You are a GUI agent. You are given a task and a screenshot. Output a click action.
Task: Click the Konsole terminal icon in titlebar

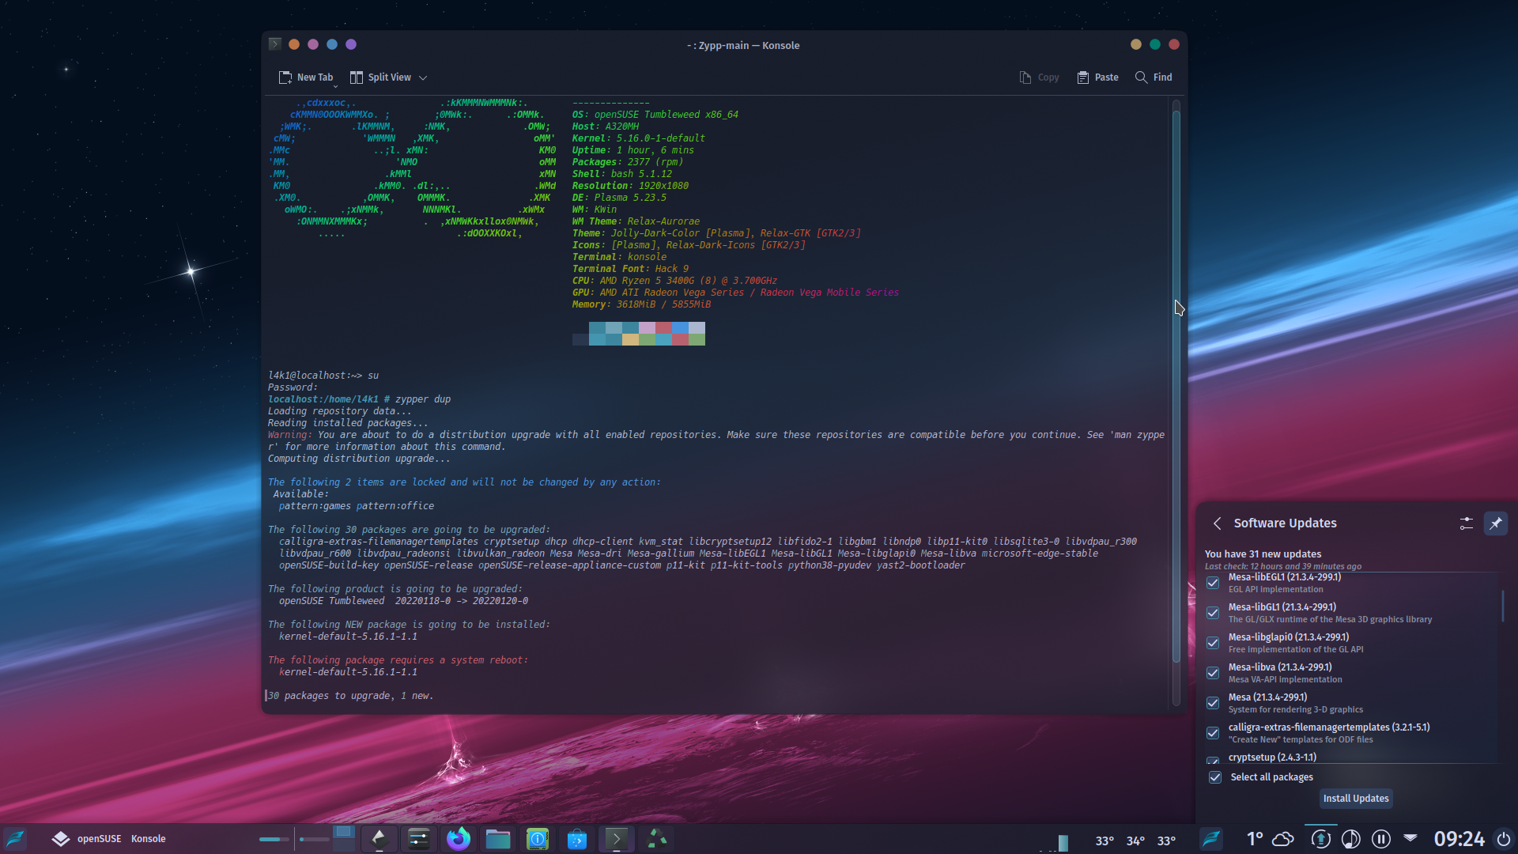[274, 44]
